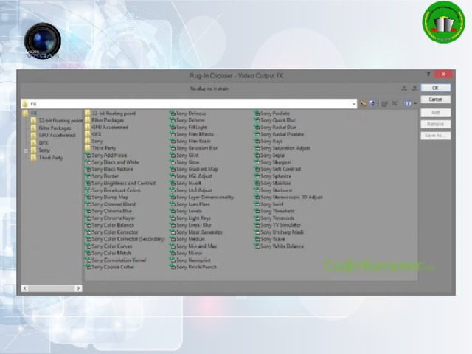Click tree scrollbar right arrow
This screenshot has width=472, height=354.
point(78,288)
